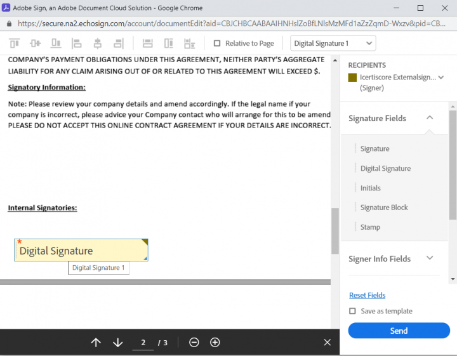This screenshot has width=457, height=356.
Task: Select the Digital Signature field type
Action: pos(386,168)
